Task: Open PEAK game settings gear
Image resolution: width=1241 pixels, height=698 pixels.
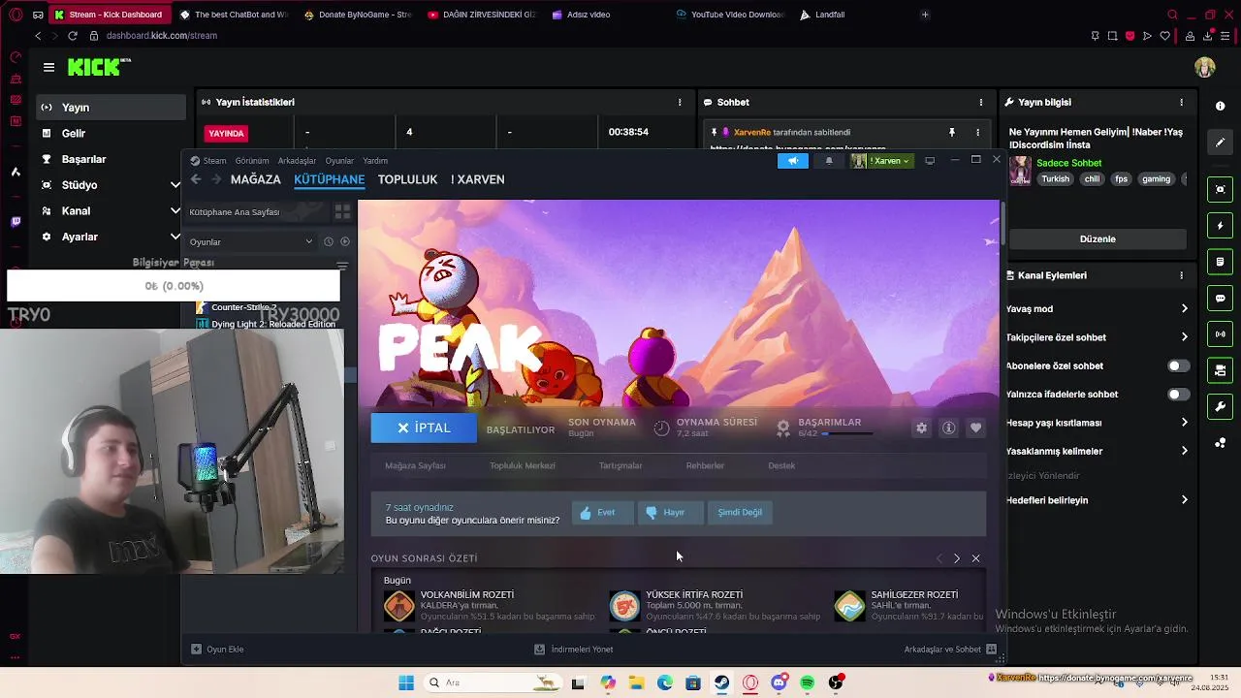Action: coord(921,428)
